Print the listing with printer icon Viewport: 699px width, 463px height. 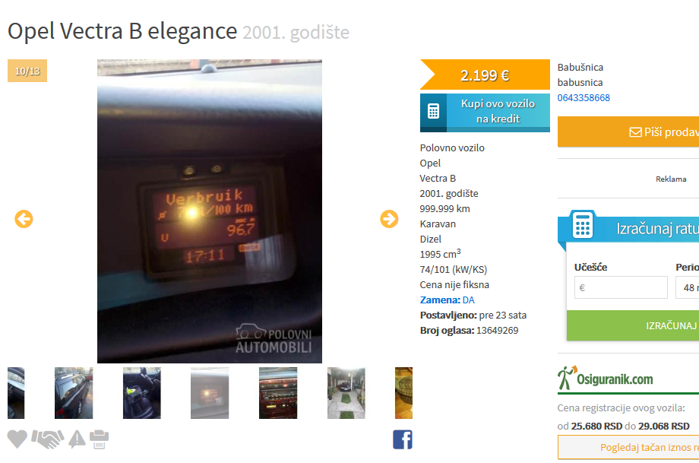(x=99, y=439)
